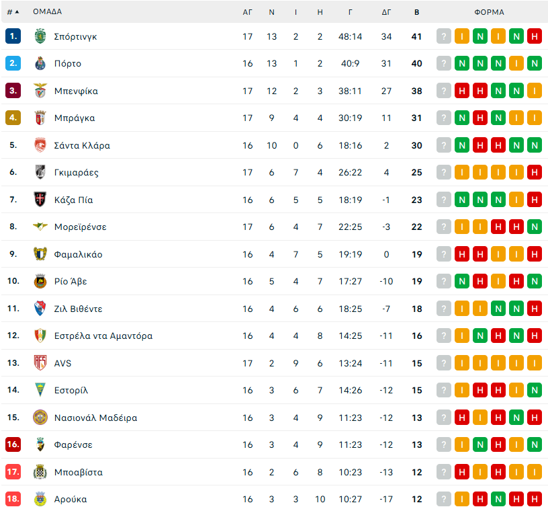Image resolution: width=548 pixels, height=509 pixels.
Task: Click the red 18. relegation position badge
Action: 13,498
